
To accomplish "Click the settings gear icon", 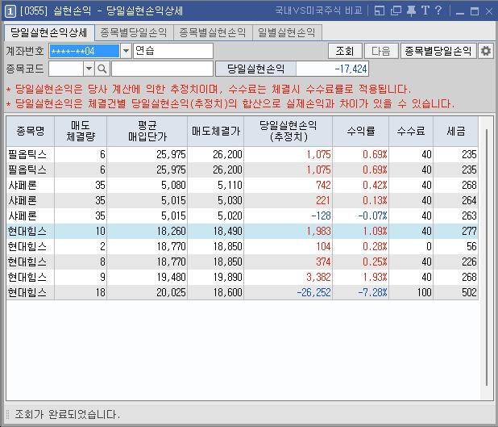I will coord(486,51).
